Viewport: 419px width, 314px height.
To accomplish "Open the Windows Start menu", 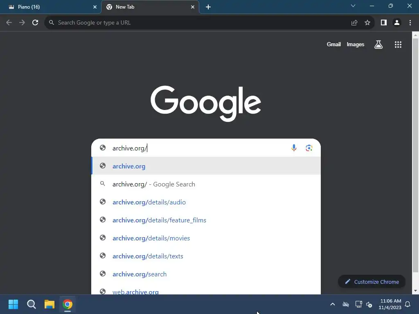I will pyautogui.click(x=13, y=304).
